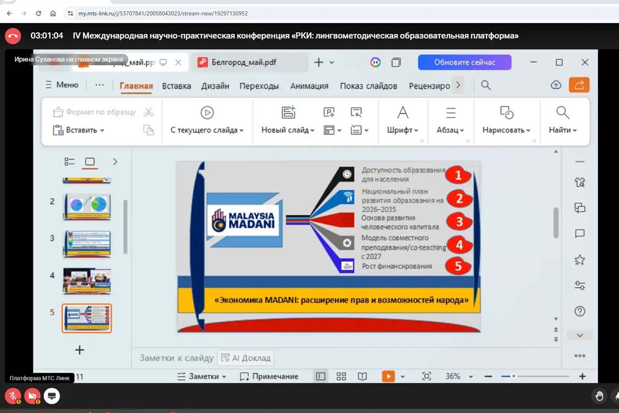
Task: End the call with red hang-up button
Action: (12, 36)
